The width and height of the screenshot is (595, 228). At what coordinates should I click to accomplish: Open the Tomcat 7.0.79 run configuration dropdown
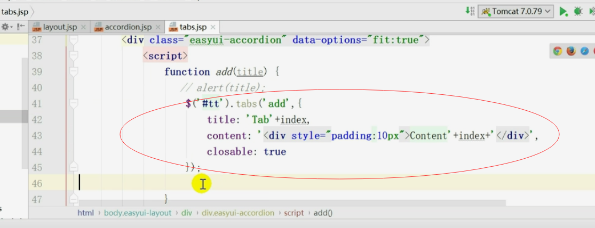point(516,11)
